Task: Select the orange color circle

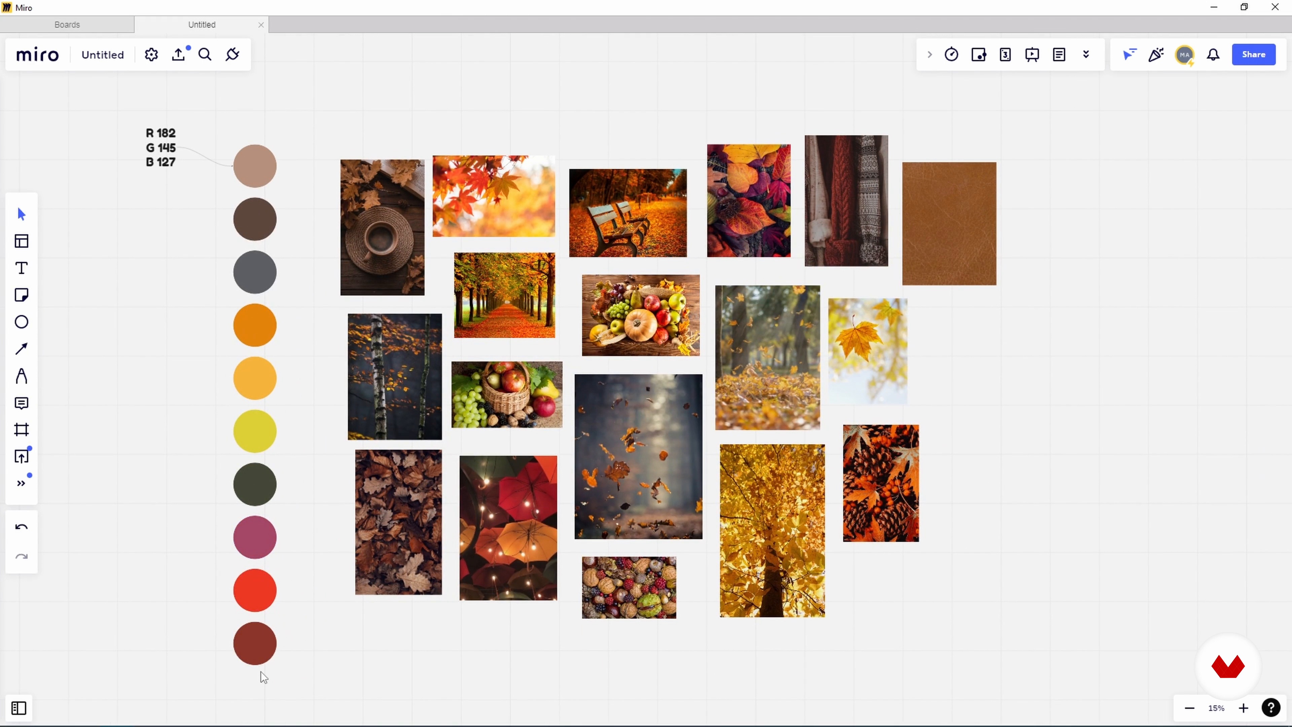Action: [x=255, y=325]
